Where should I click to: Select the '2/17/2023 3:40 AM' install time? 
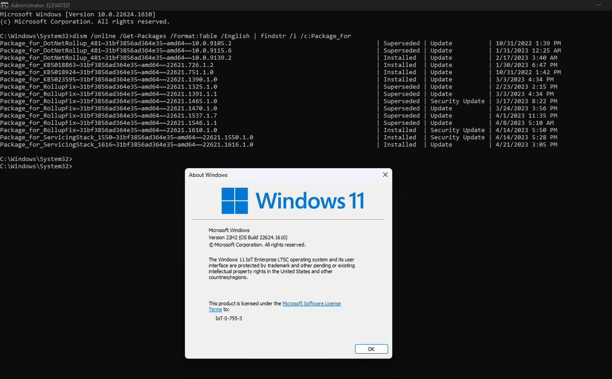coord(527,58)
